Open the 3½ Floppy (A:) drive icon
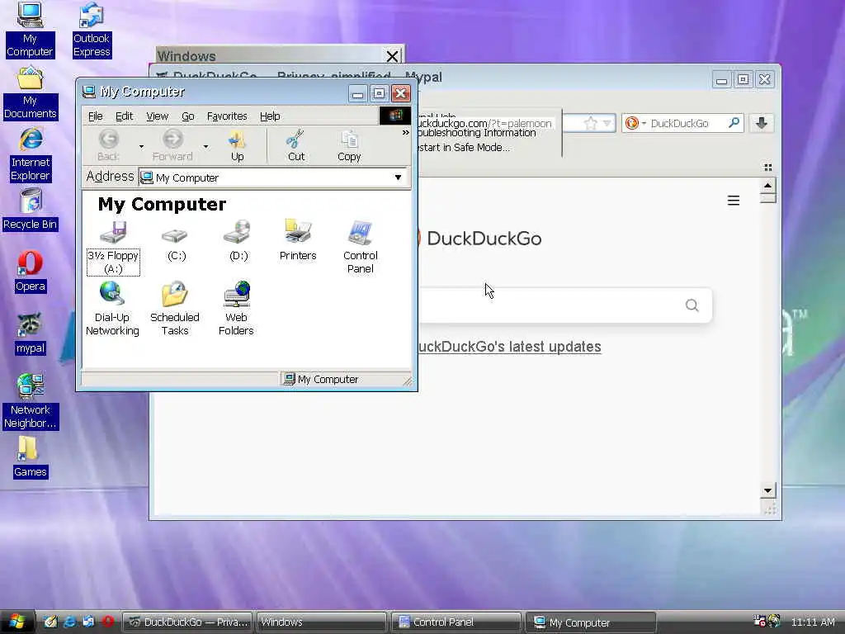 [113, 247]
